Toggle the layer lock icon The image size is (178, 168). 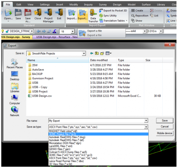click(7, 31)
